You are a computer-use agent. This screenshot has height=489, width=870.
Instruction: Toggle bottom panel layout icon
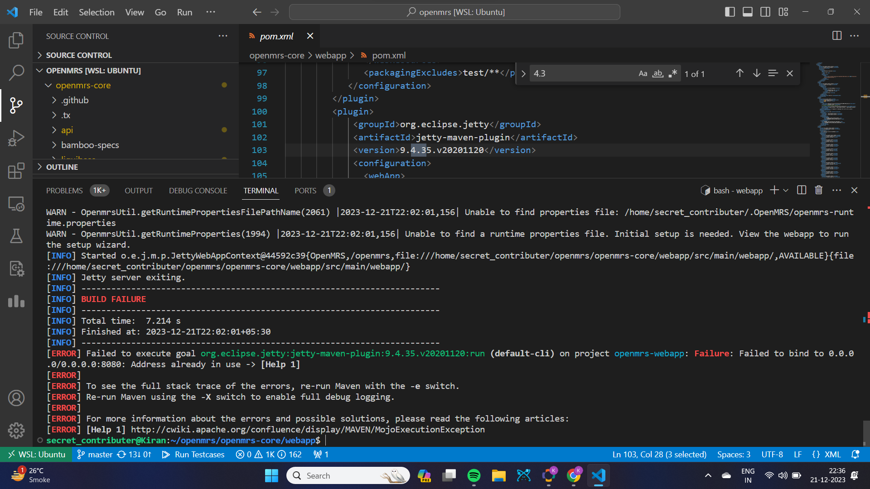tap(748, 12)
